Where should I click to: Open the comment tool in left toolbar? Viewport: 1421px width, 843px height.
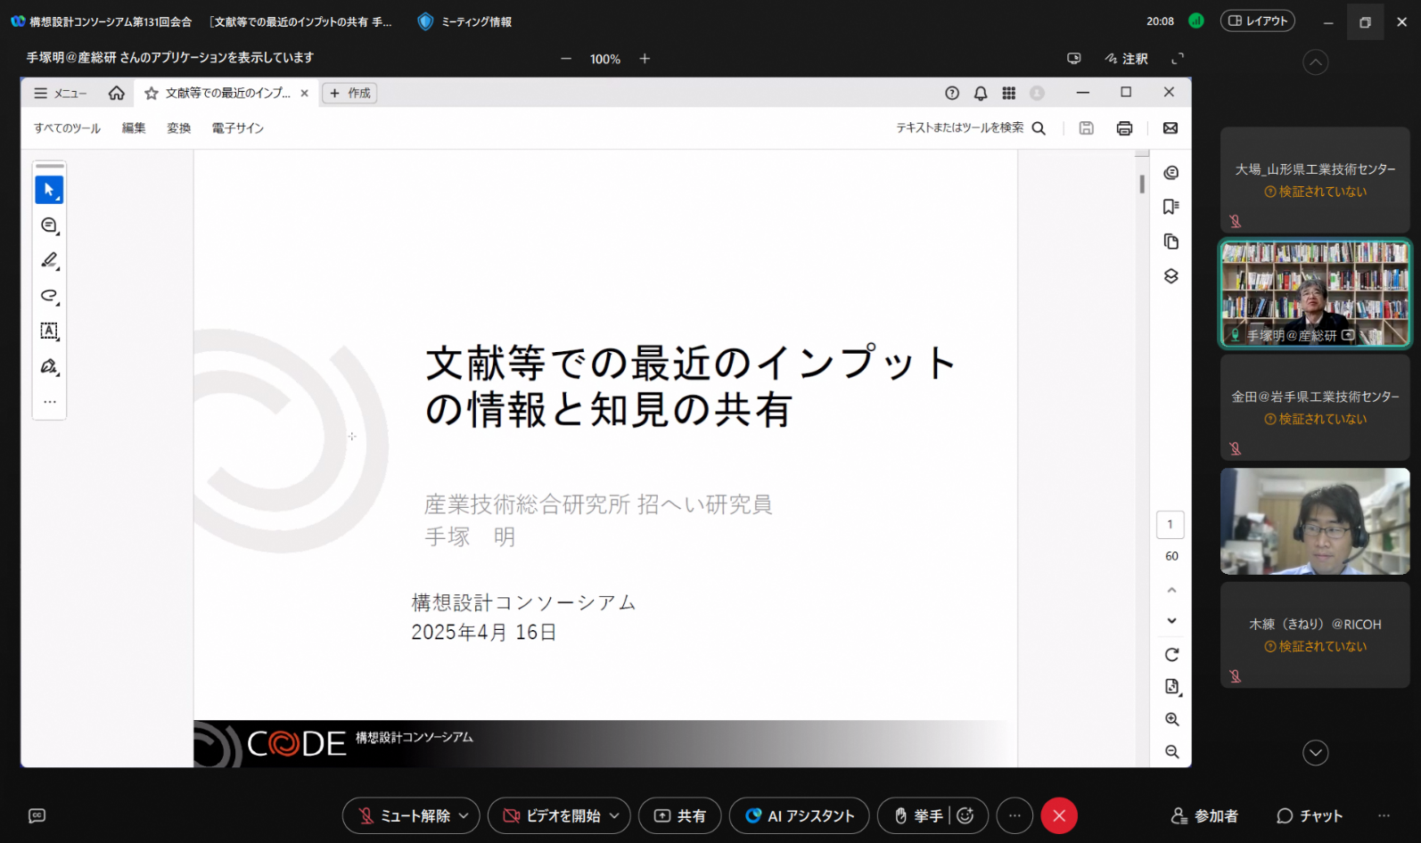pos(49,225)
